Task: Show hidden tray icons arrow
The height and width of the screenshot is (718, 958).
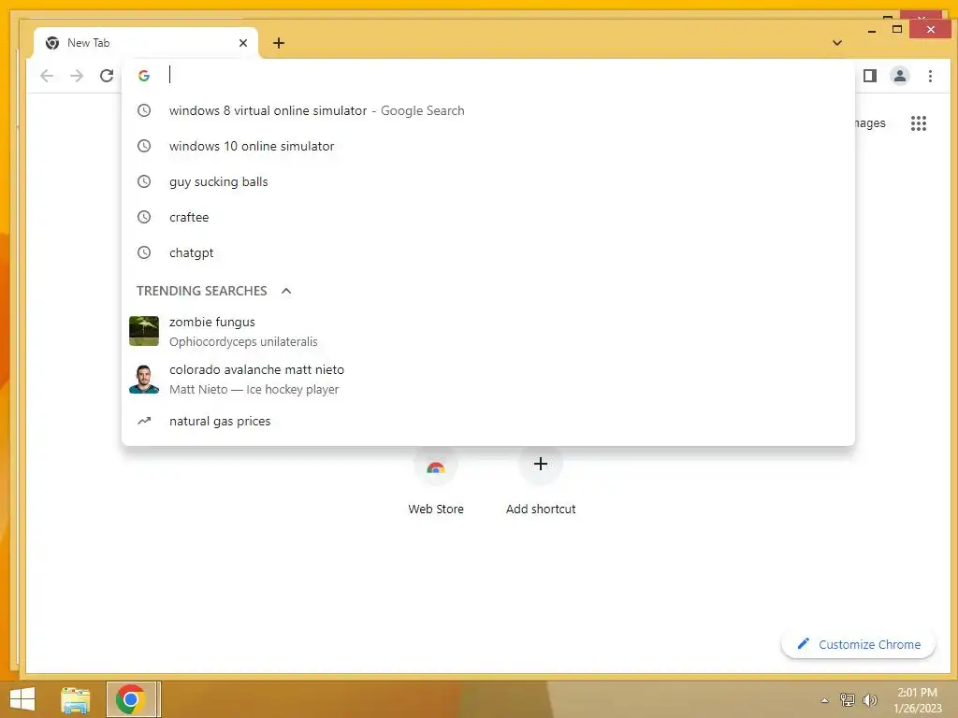Action: click(x=824, y=700)
